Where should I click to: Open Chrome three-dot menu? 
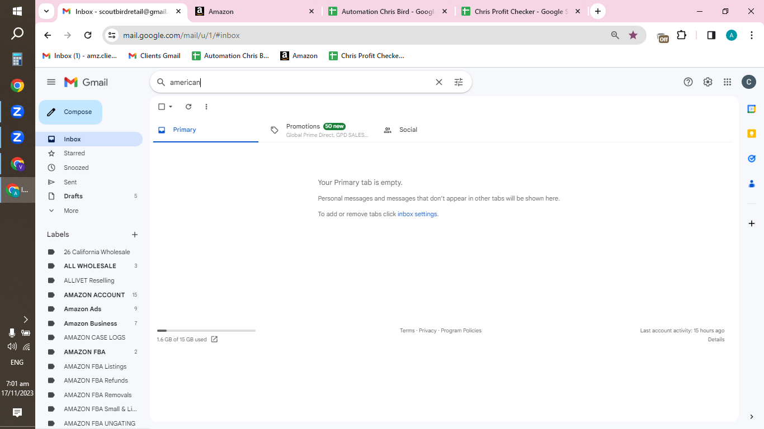(752, 35)
